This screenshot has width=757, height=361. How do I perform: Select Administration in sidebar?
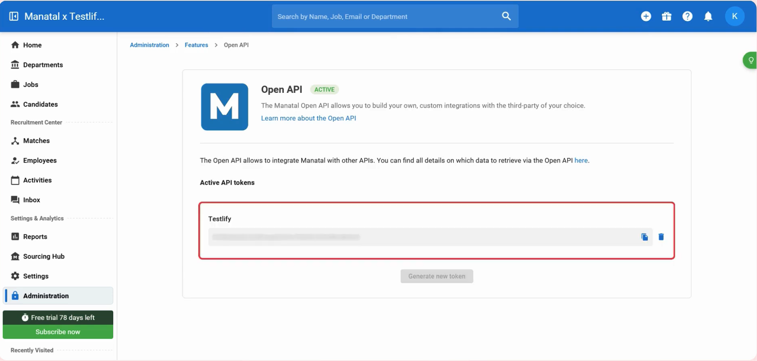[x=58, y=296]
